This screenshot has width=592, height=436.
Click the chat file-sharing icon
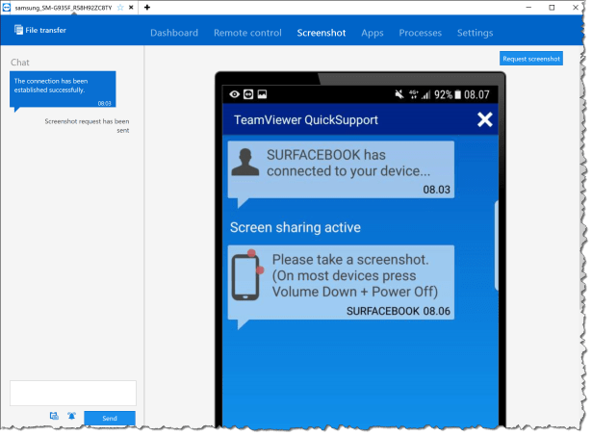pos(54,416)
